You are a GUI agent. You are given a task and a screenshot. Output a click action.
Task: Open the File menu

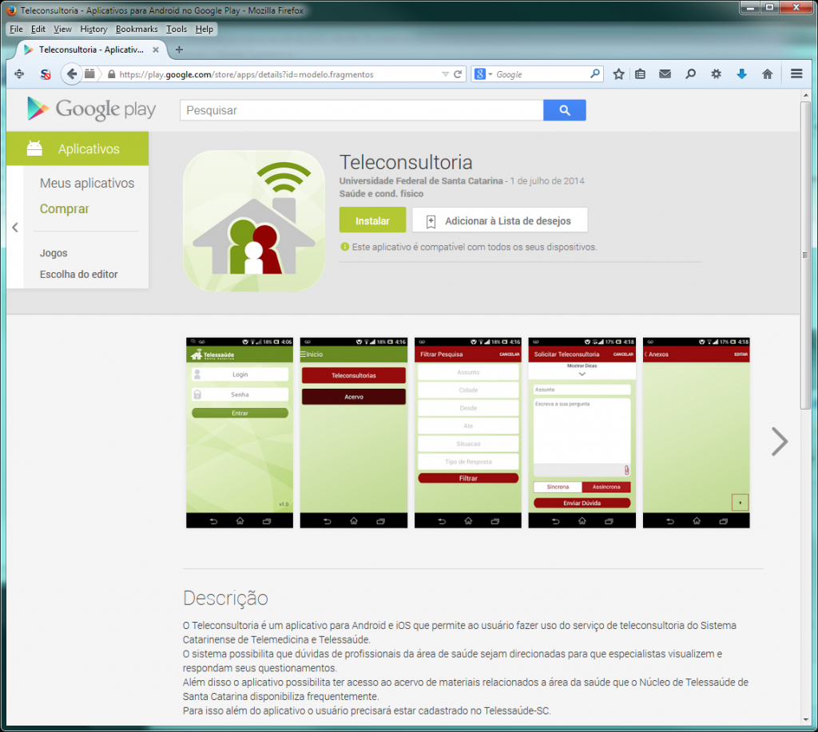(16, 30)
